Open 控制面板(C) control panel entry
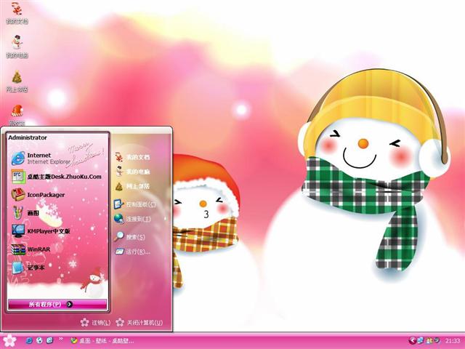This screenshot has width=465, height=349. tap(135, 204)
